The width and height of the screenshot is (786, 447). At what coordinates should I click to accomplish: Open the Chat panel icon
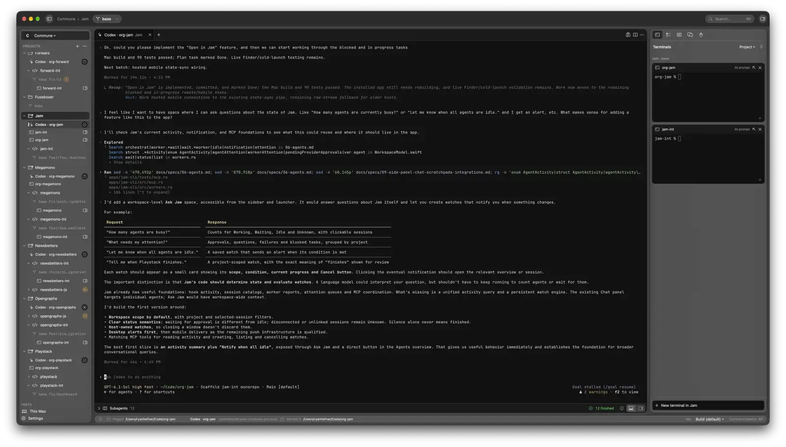pyautogui.click(x=690, y=35)
